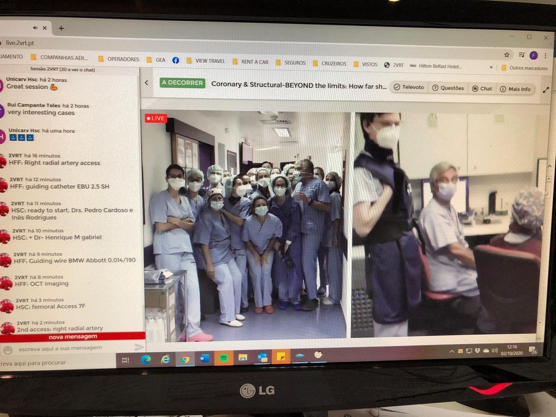Open the Questões tab
Image resolution: width=556 pixels, height=417 pixels.
[449, 88]
